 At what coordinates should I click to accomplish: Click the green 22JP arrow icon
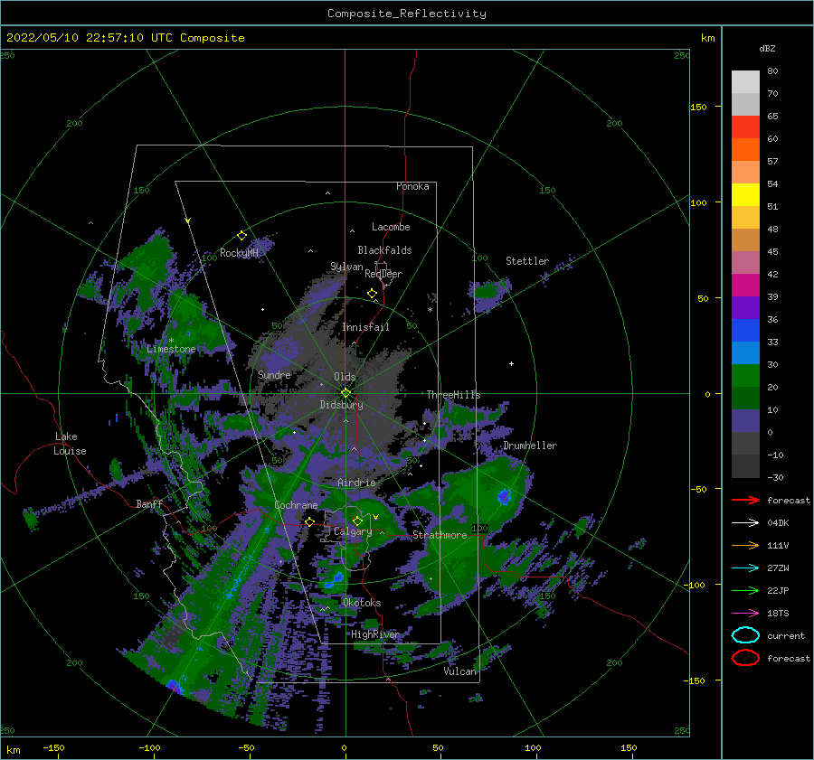pyautogui.click(x=745, y=590)
